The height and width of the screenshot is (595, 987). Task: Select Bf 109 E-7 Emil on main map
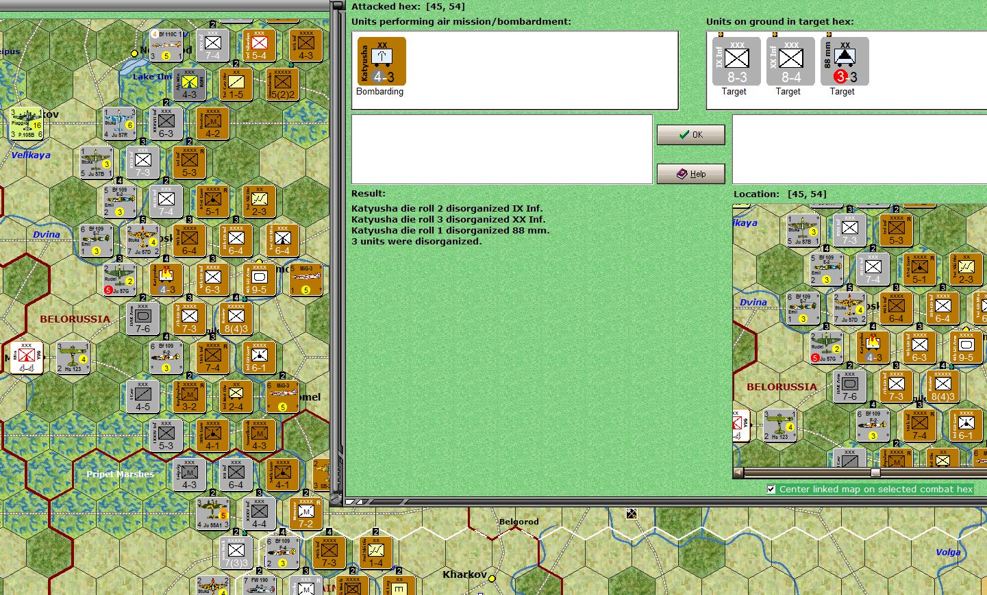[97, 240]
